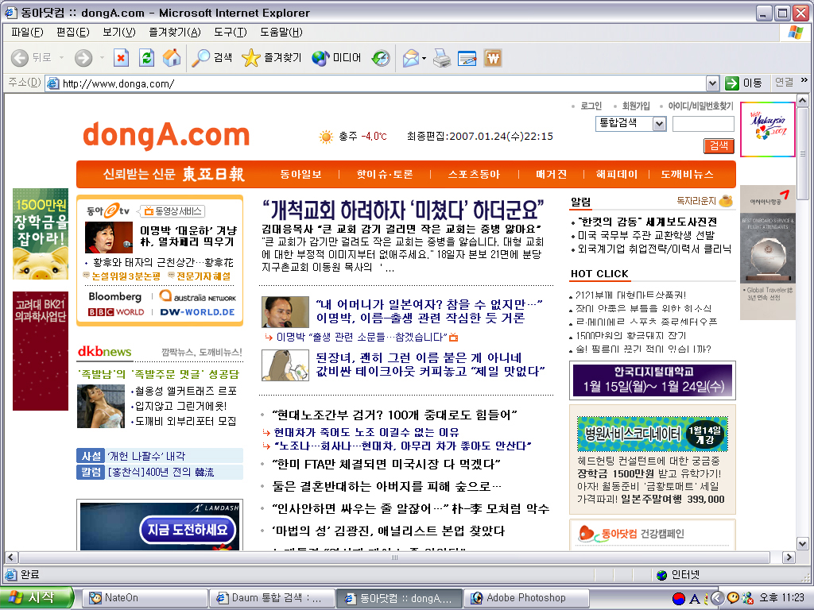Open the 매거진 navigation tab

click(x=552, y=174)
